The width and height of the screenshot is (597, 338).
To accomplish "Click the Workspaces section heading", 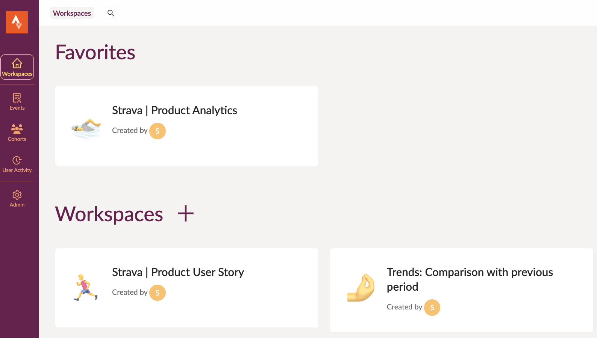I will pos(109,214).
